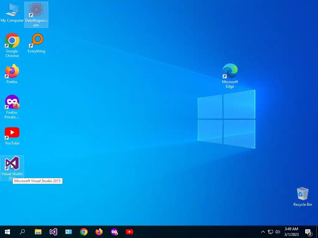Select the Microsoft Edge desktop shortcut
The image size is (318, 238).
[x=230, y=76]
